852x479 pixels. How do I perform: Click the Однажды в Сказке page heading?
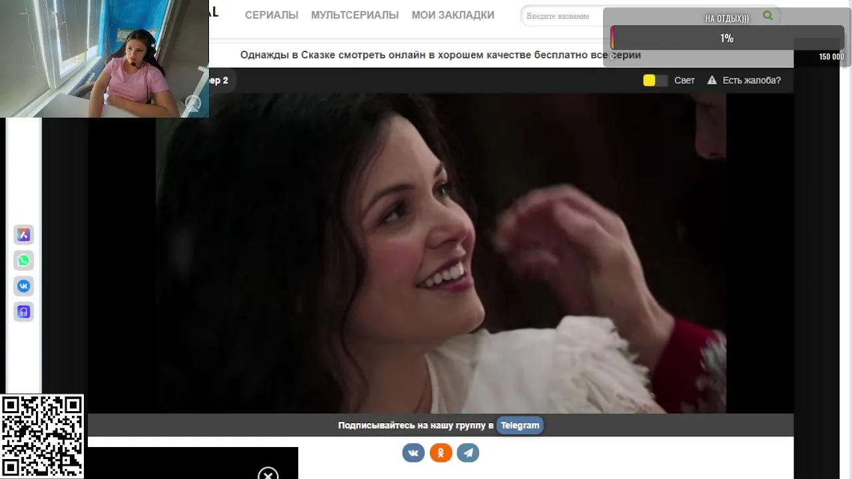(x=440, y=55)
